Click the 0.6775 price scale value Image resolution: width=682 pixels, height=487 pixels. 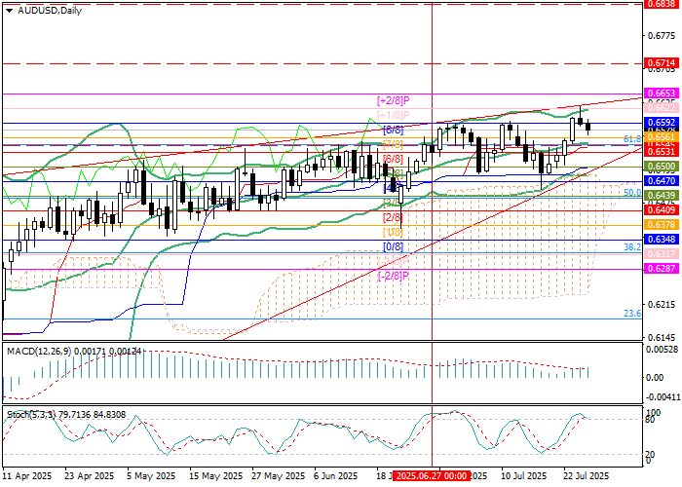click(x=662, y=36)
